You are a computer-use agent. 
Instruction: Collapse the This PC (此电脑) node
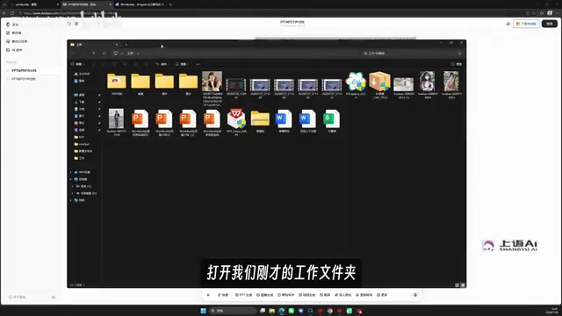[x=71, y=179]
